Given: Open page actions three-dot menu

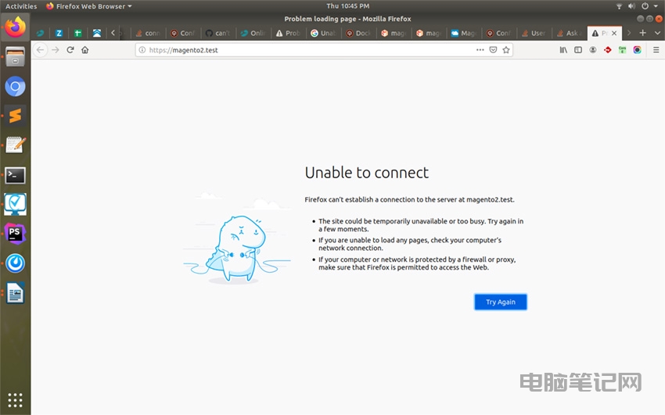Looking at the screenshot, I should click(480, 50).
